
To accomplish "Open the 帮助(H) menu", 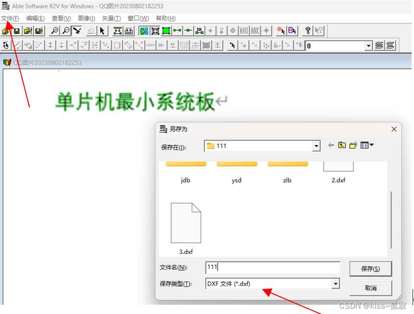I will tap(166, 18).
